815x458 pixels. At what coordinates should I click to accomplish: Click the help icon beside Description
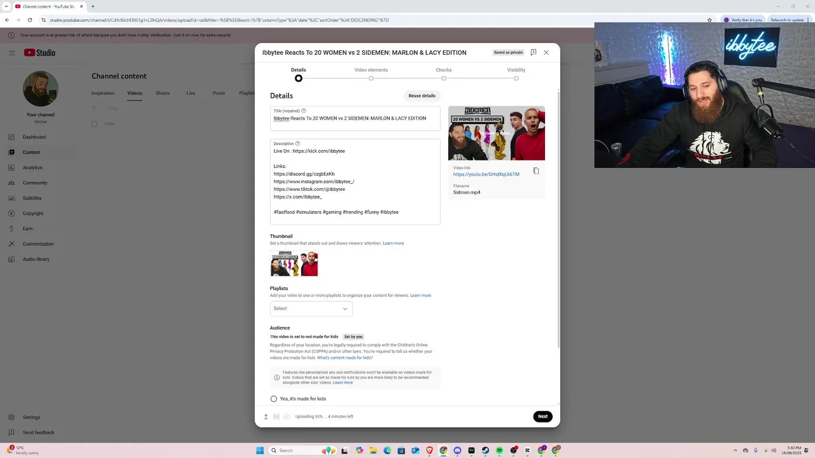point(297,143)
